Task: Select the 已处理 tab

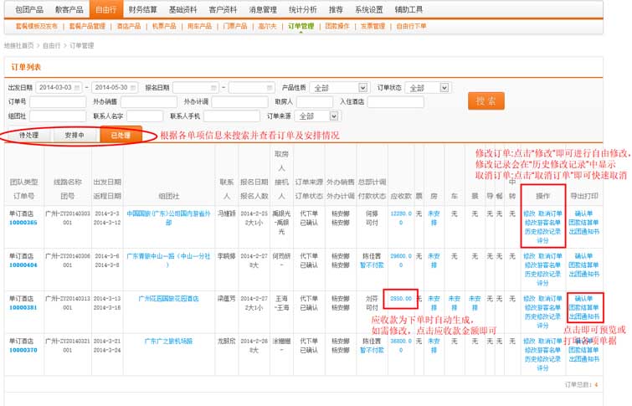Action: (120, 136)
